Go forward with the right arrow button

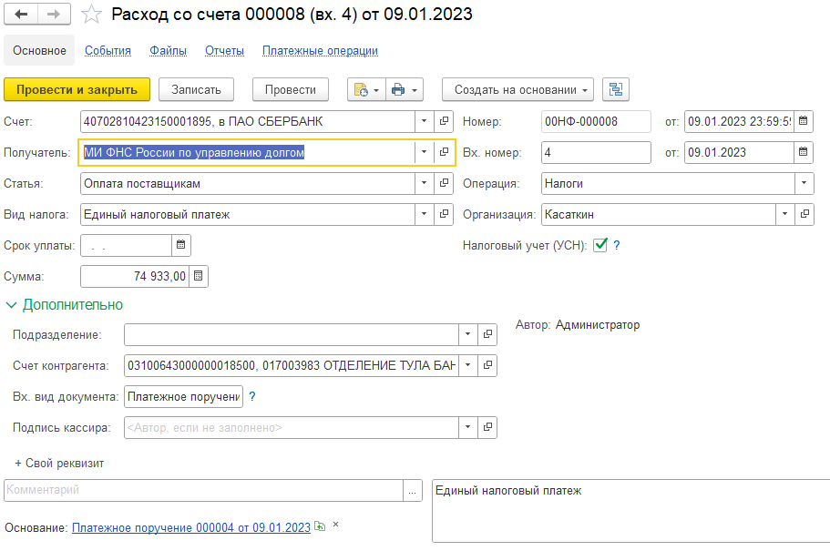point(54,15)
